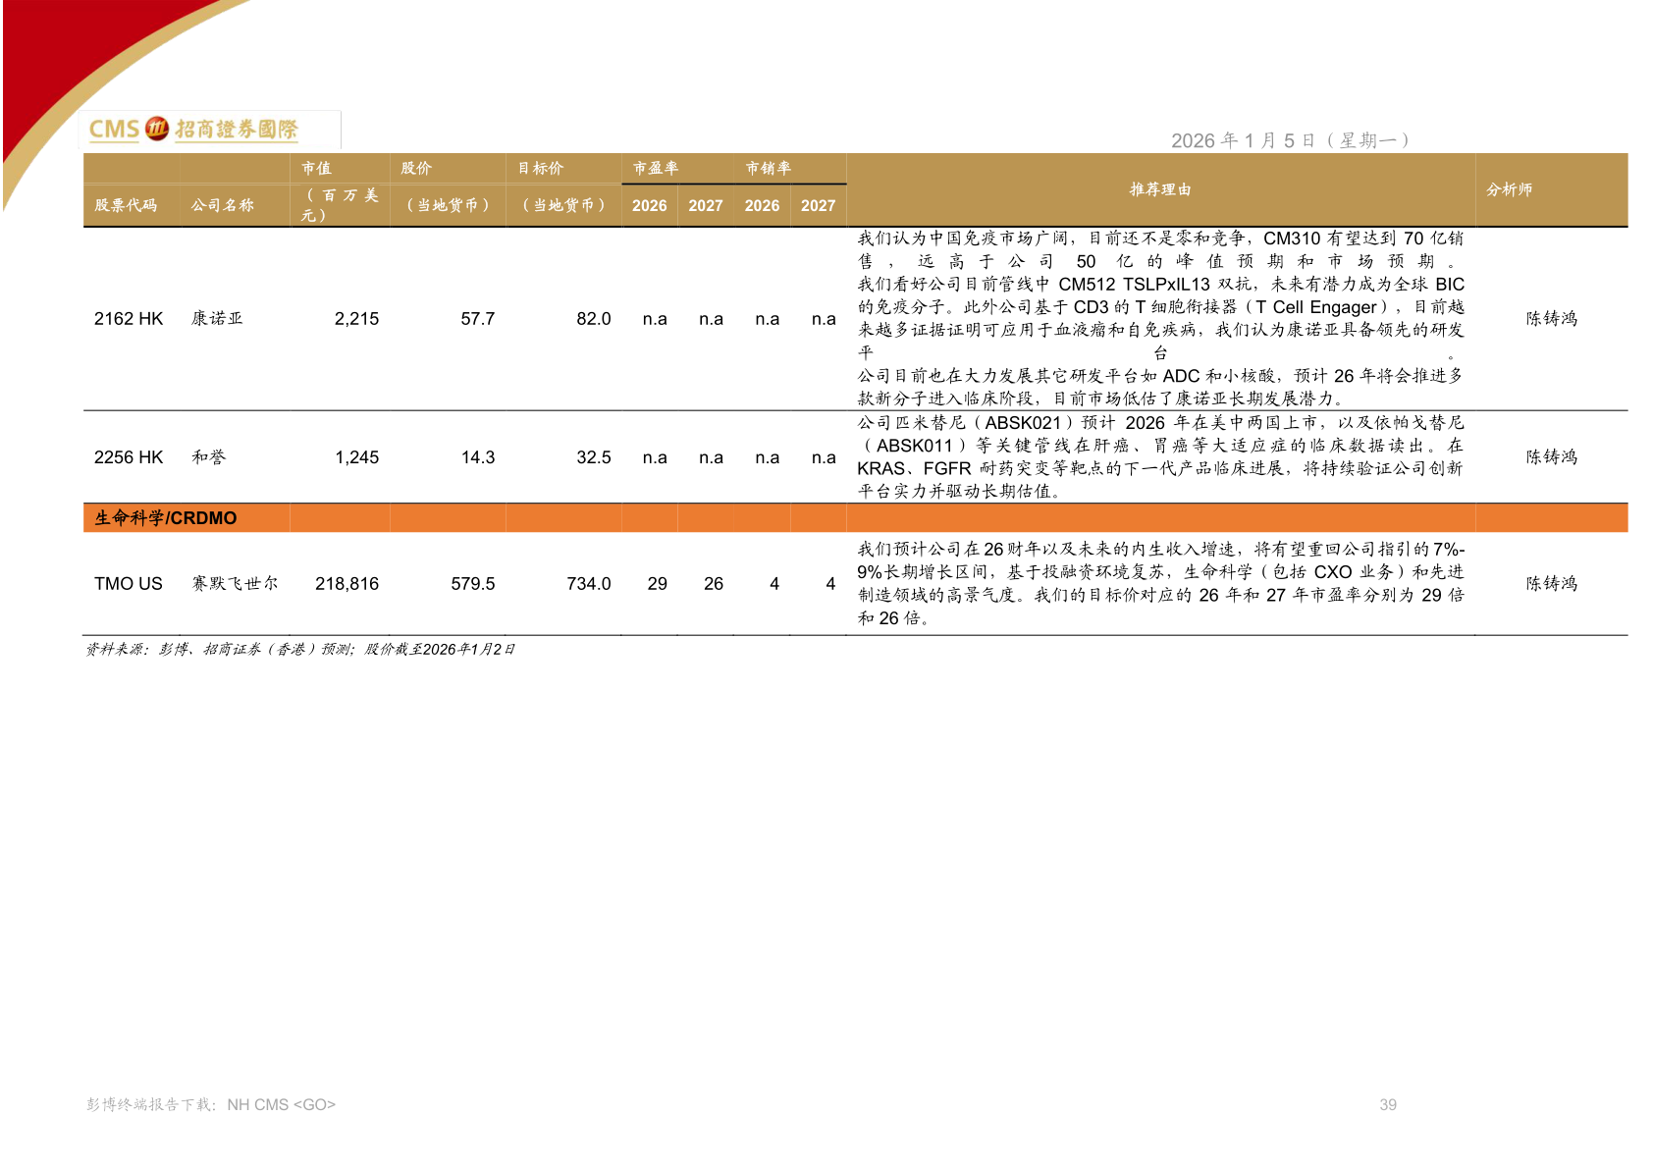Select 赛默飞世尔 recommendation text about 7%-9% growth

pos(1160,584)
